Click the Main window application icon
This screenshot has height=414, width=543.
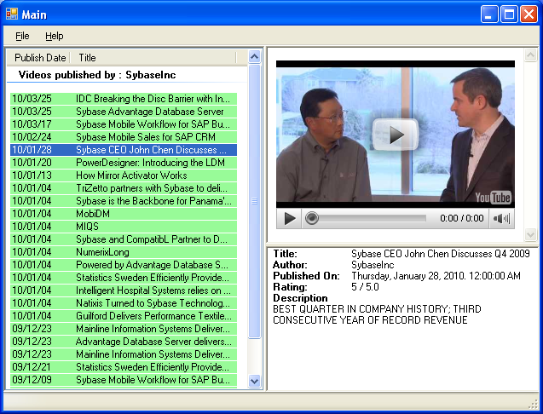tap(11, 14)
